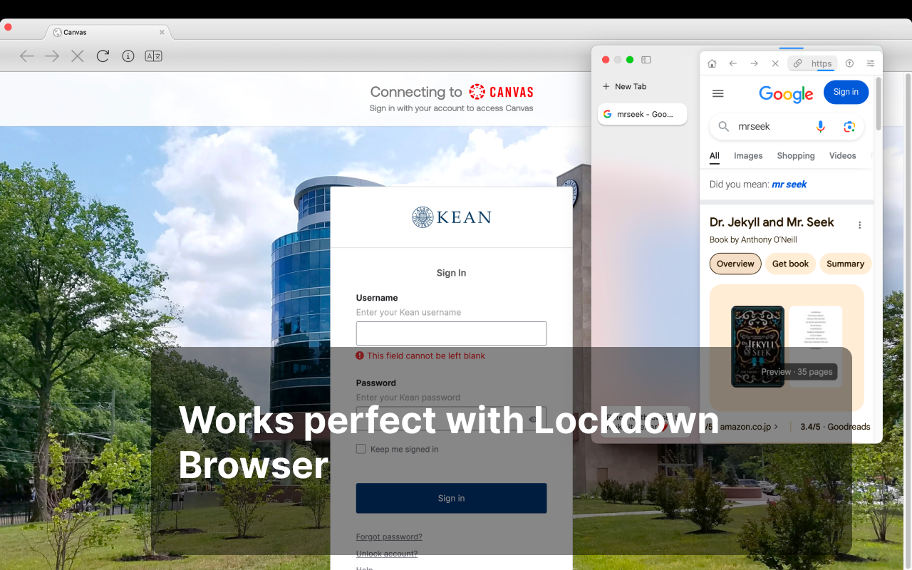Click the Forgot password? link
Viewport: 912px width, 570px height.
(x=389, y=537)
